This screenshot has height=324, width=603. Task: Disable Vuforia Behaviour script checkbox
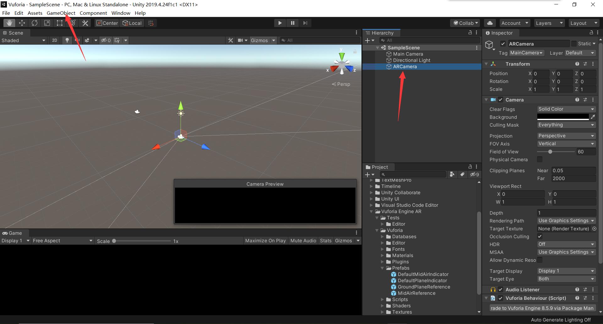501,298
